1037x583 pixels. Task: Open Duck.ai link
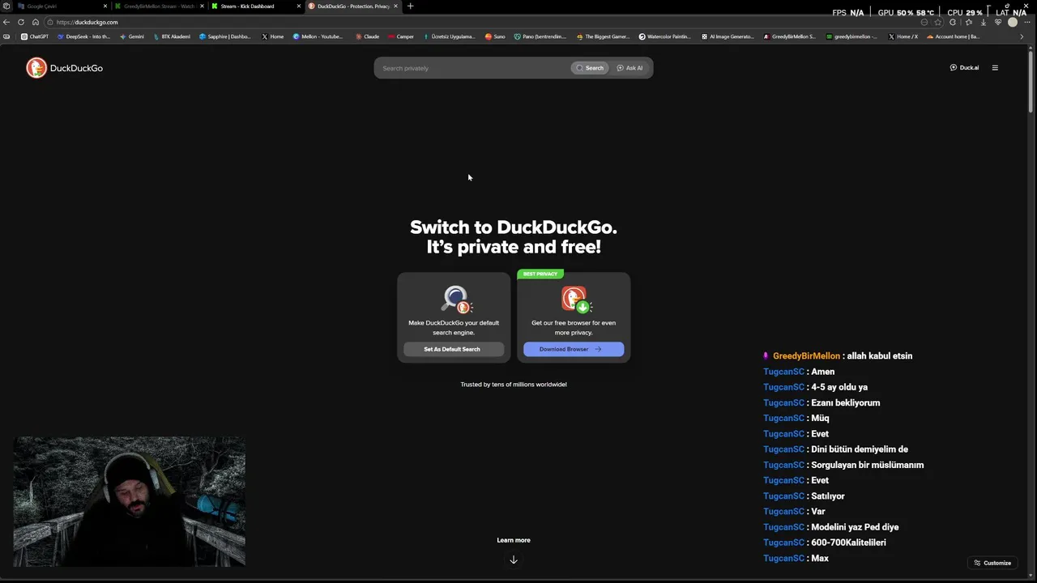(964, 68)
